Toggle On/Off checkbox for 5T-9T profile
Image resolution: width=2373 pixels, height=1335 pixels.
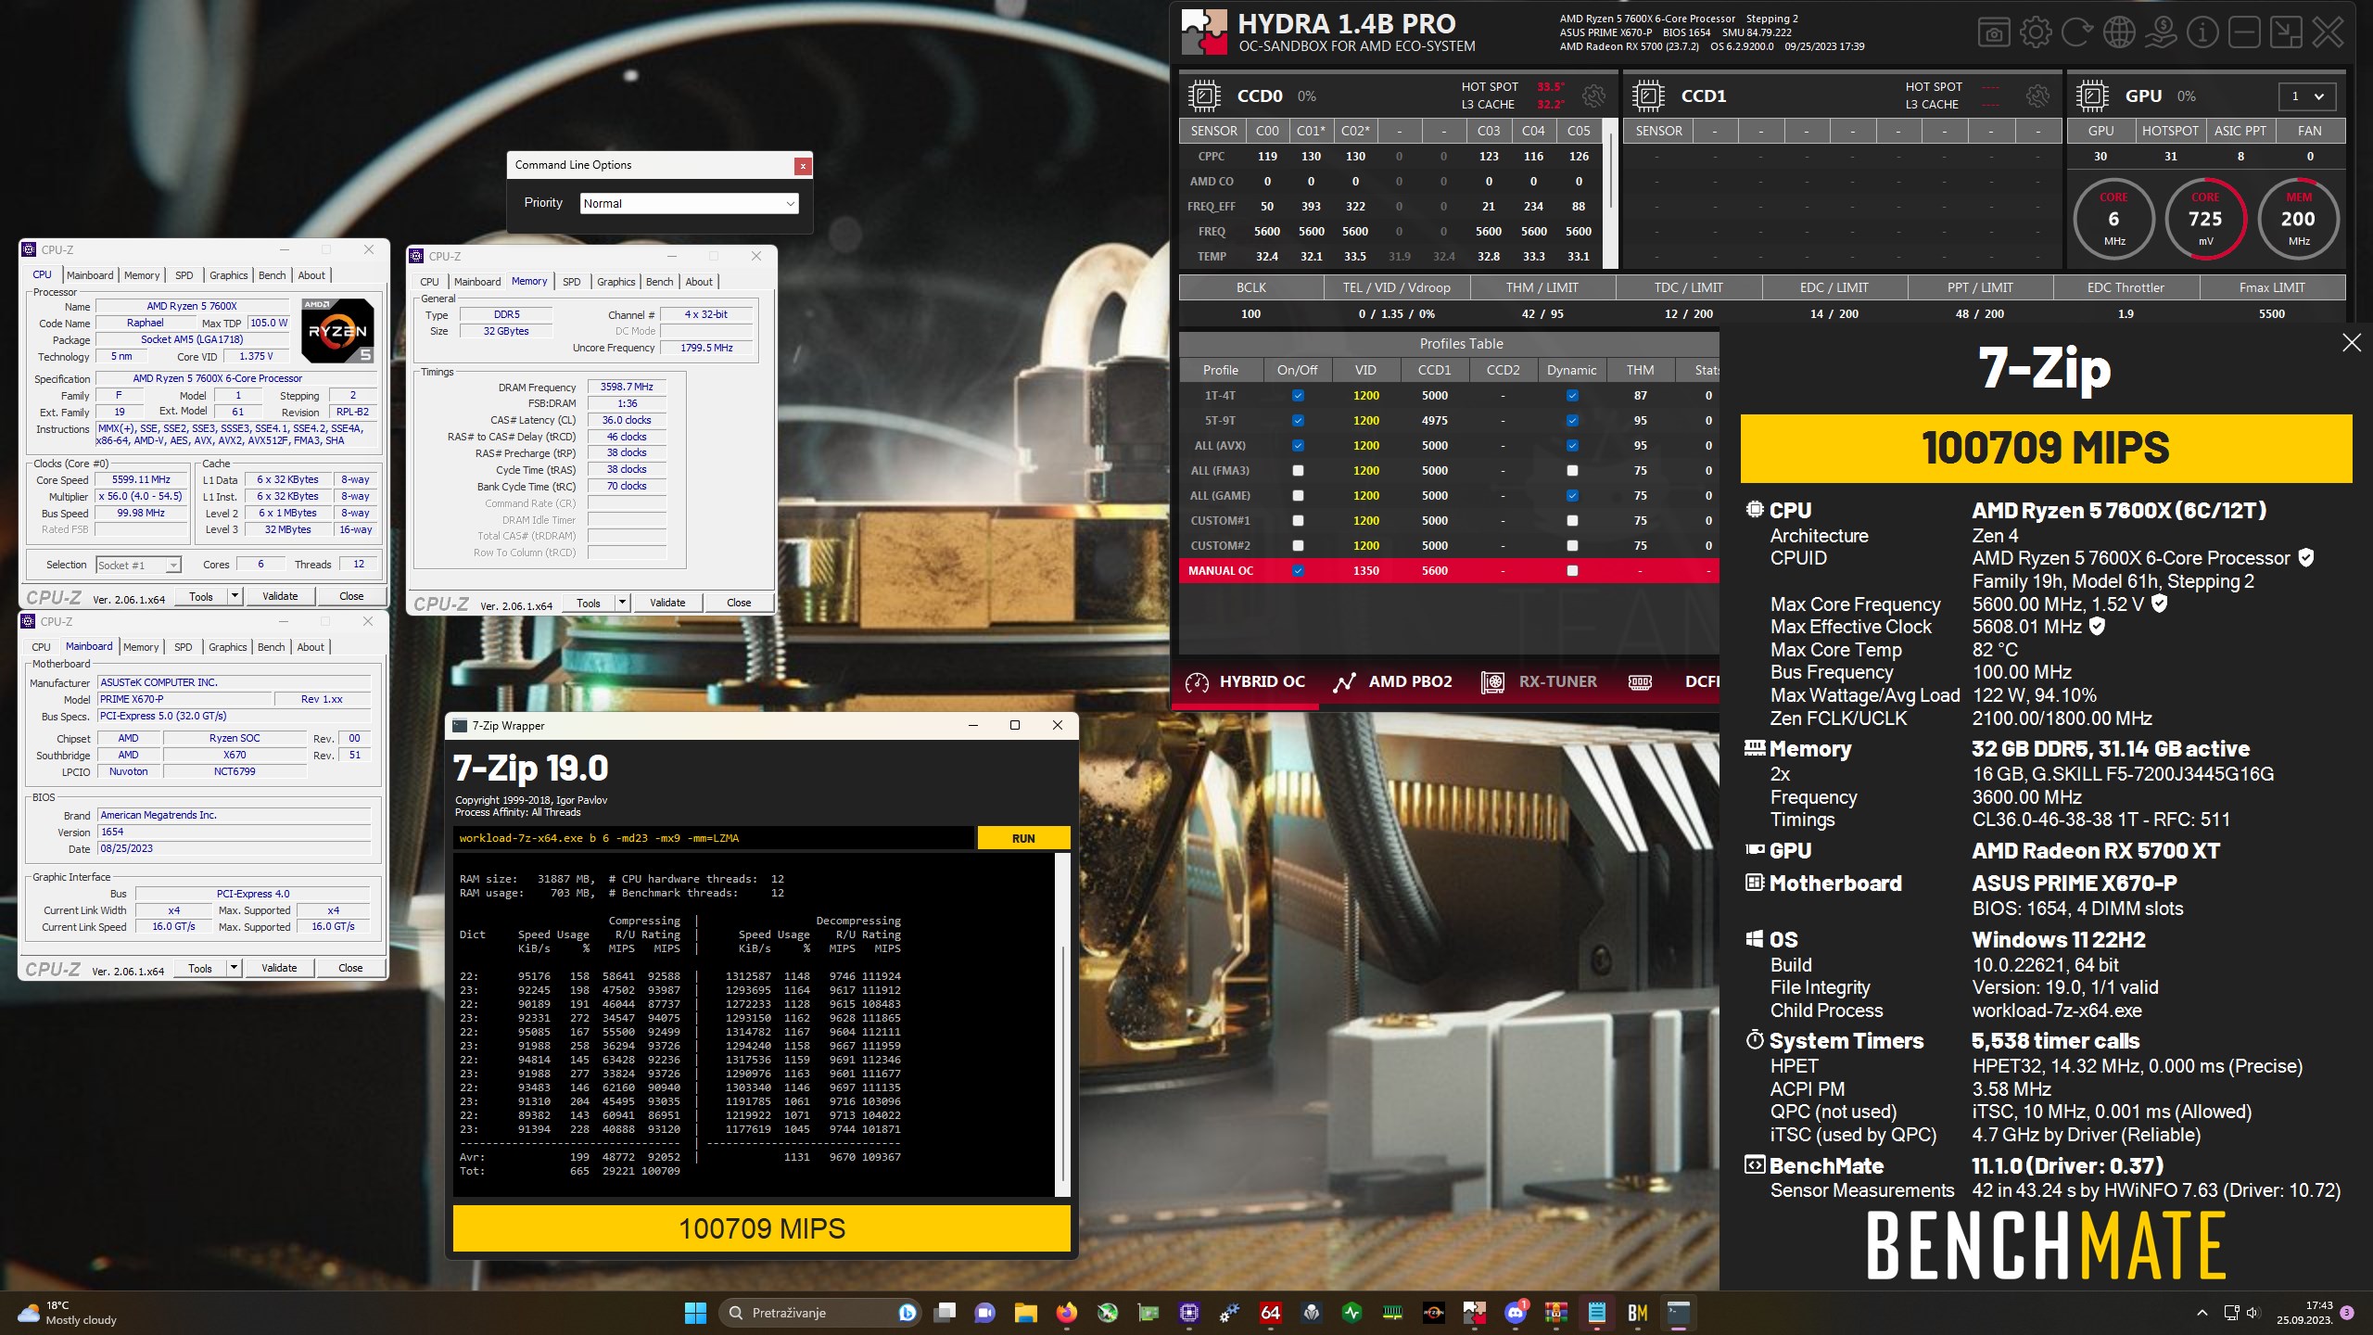click(1298, 421)
